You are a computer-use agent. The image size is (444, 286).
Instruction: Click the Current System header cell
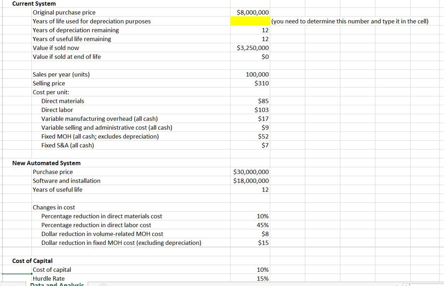coord(34,4)
